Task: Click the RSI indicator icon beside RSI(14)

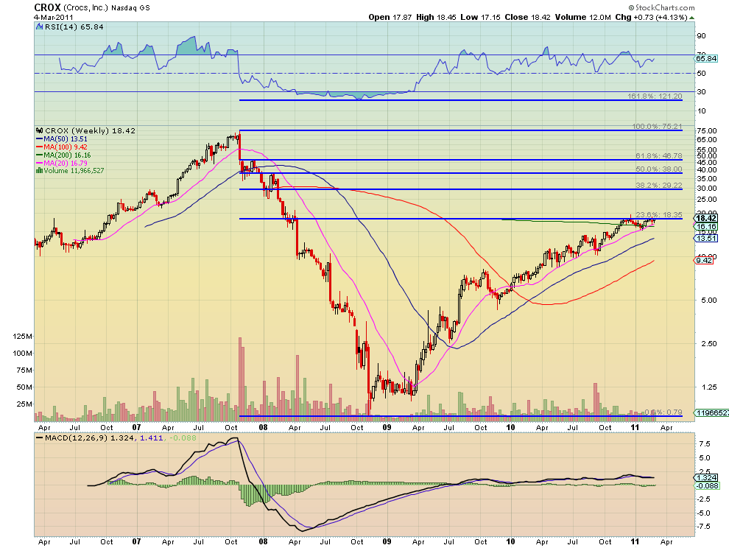Action: pos(40,27)
